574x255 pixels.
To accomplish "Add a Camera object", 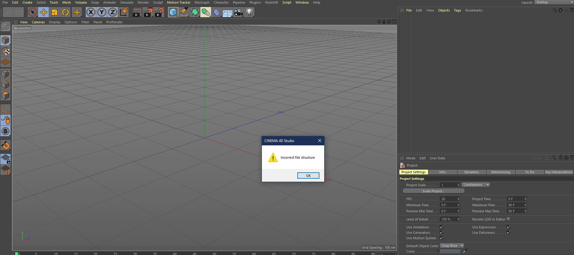I will click(239, 12).
